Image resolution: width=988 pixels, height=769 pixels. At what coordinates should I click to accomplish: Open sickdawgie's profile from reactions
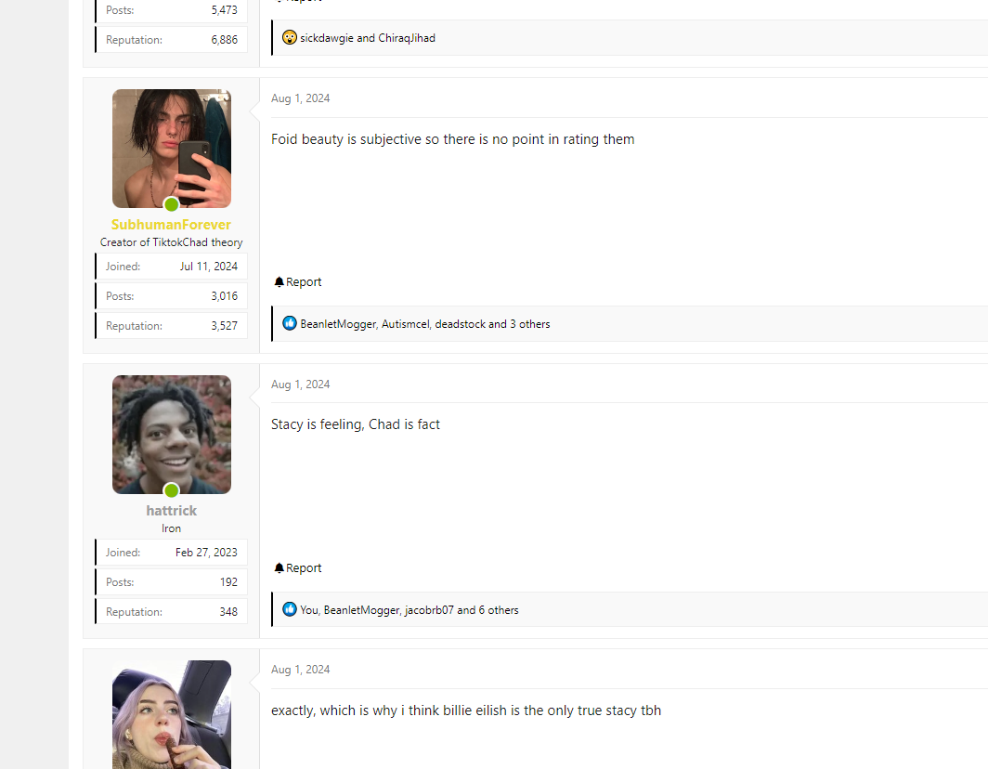[x=327, y=38]
